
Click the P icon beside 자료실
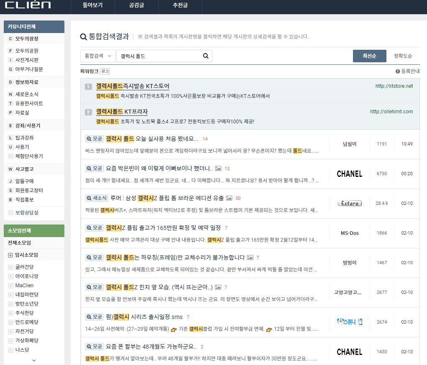pos(10,112)
